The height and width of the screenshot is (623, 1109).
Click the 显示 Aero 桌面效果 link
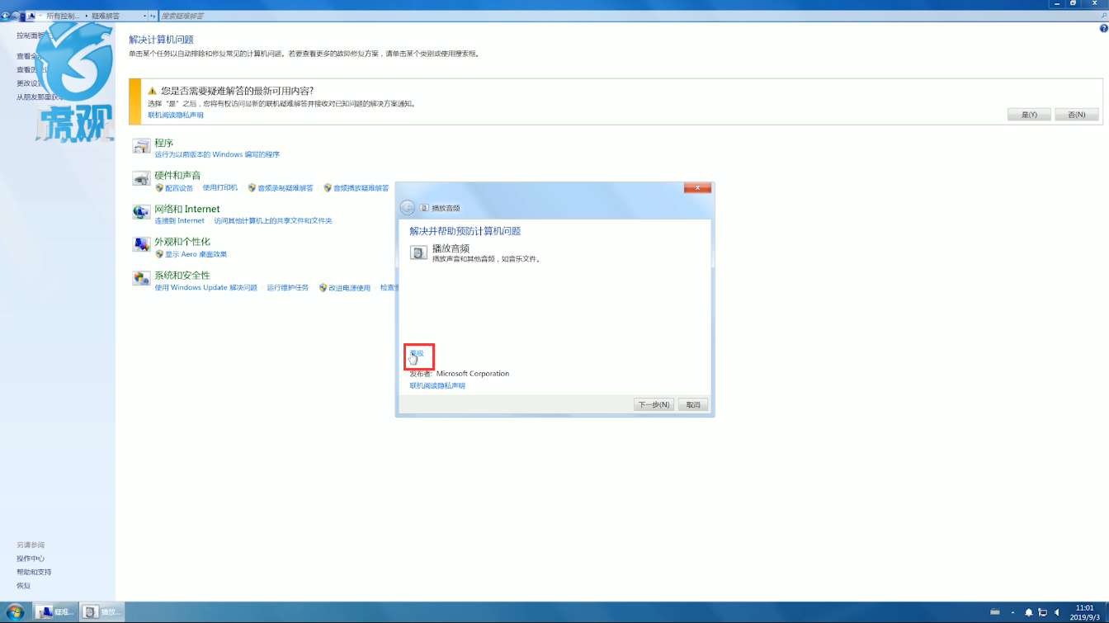click(x=196, y=254)
